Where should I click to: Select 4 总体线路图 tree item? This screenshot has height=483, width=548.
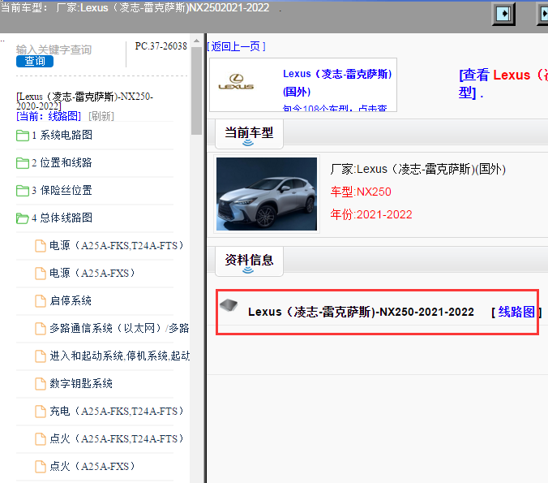pyautogui.click(x=62, y=218)
